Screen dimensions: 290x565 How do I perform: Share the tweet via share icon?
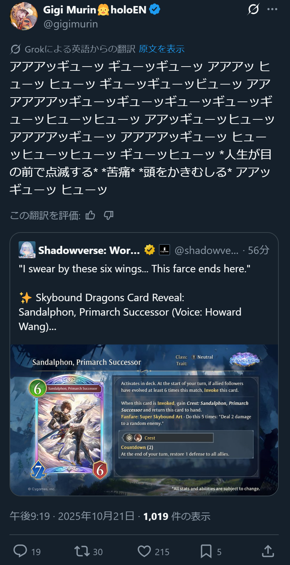click(x=268, y=551)
